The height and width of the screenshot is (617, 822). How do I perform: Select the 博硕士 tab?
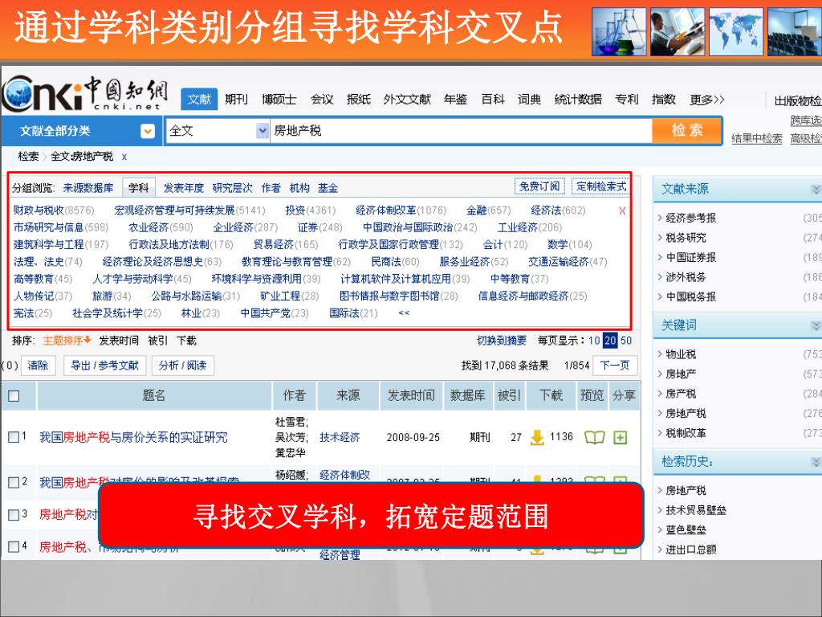[279, 99]
